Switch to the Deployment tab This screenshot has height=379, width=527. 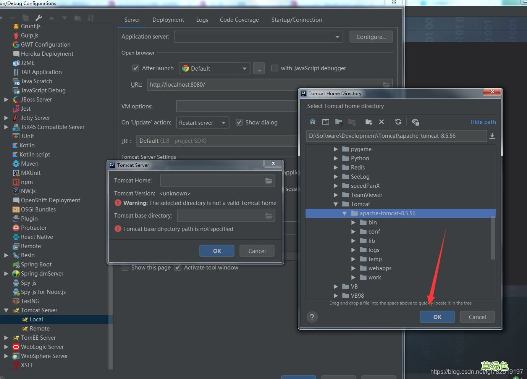pos(168,20)
